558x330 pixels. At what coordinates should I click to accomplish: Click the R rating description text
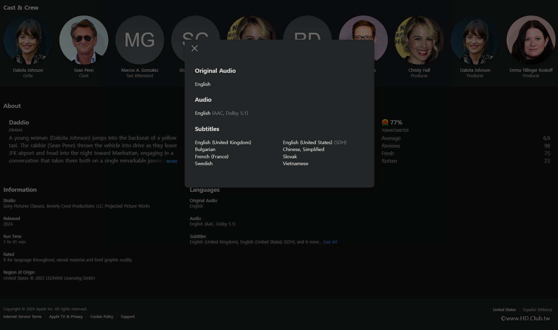point(68,260)
